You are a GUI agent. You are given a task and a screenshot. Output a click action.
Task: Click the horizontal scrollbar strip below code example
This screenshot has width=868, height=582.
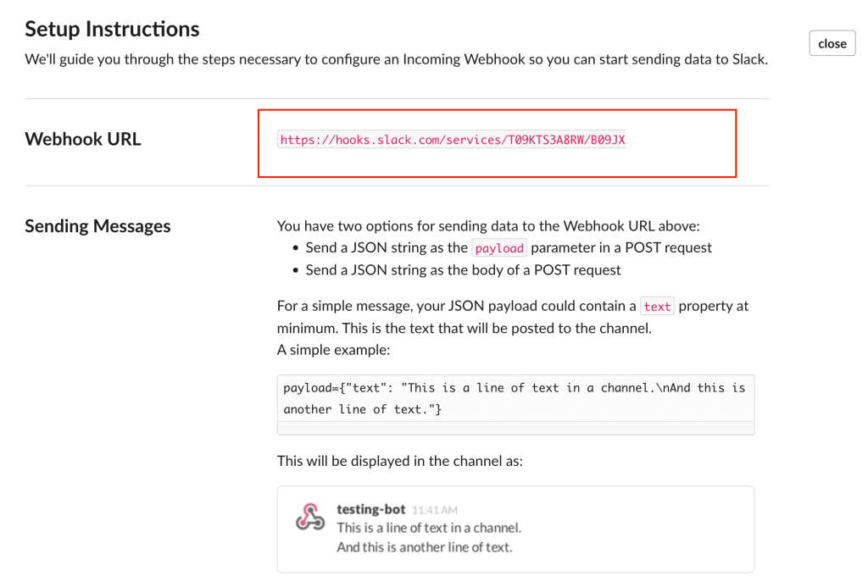coord(515,428)
